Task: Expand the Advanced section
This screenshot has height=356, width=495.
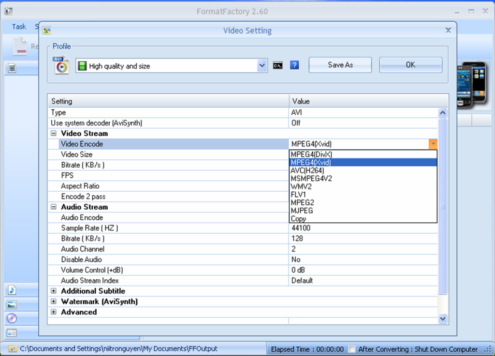Action: (54, 312)
